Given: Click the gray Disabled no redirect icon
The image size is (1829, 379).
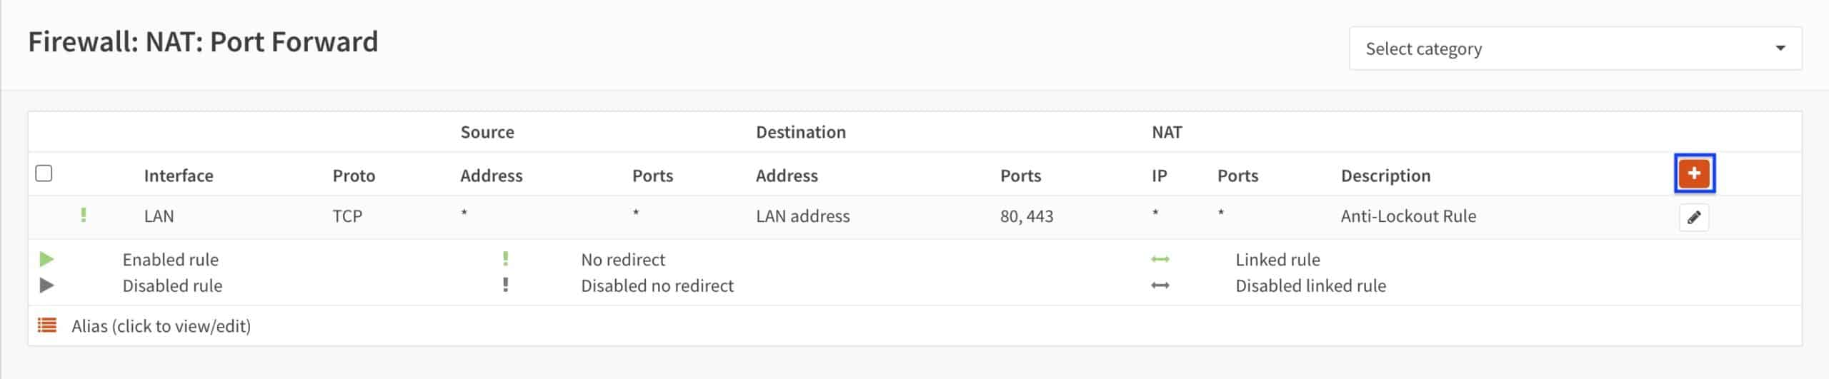Looking at the screenshot, I should (505, 285).
